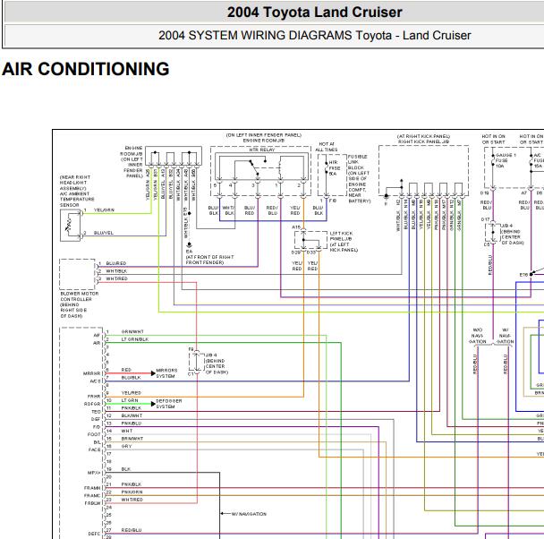Click the "LT GRN/BLK" wire label at pin 2
This screenshot has height=539, width=544.
pyautogui.click(x=134, y=339)
